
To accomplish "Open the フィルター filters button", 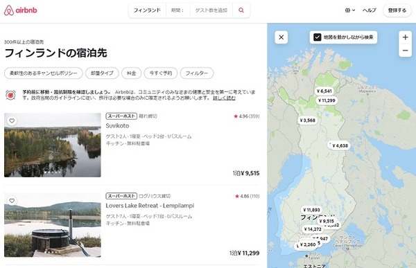I will coord(197,73).
